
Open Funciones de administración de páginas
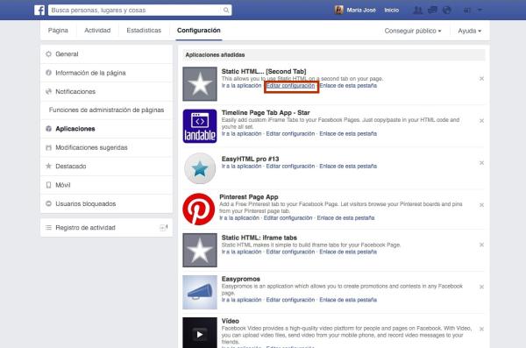106,110
